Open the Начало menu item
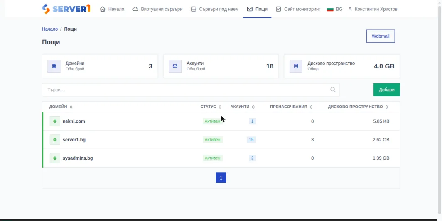This screenshot has width=442, height=221. click(x=112, y=9)
